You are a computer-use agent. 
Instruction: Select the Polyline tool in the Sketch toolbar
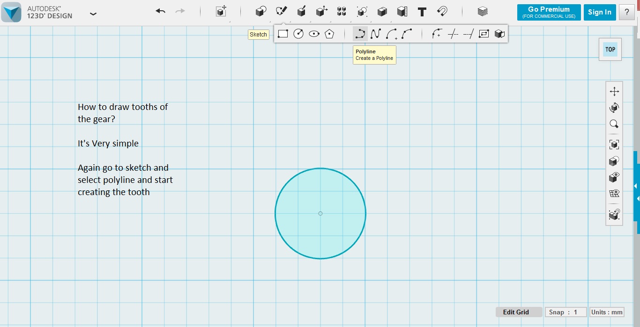tap(360, 33)
